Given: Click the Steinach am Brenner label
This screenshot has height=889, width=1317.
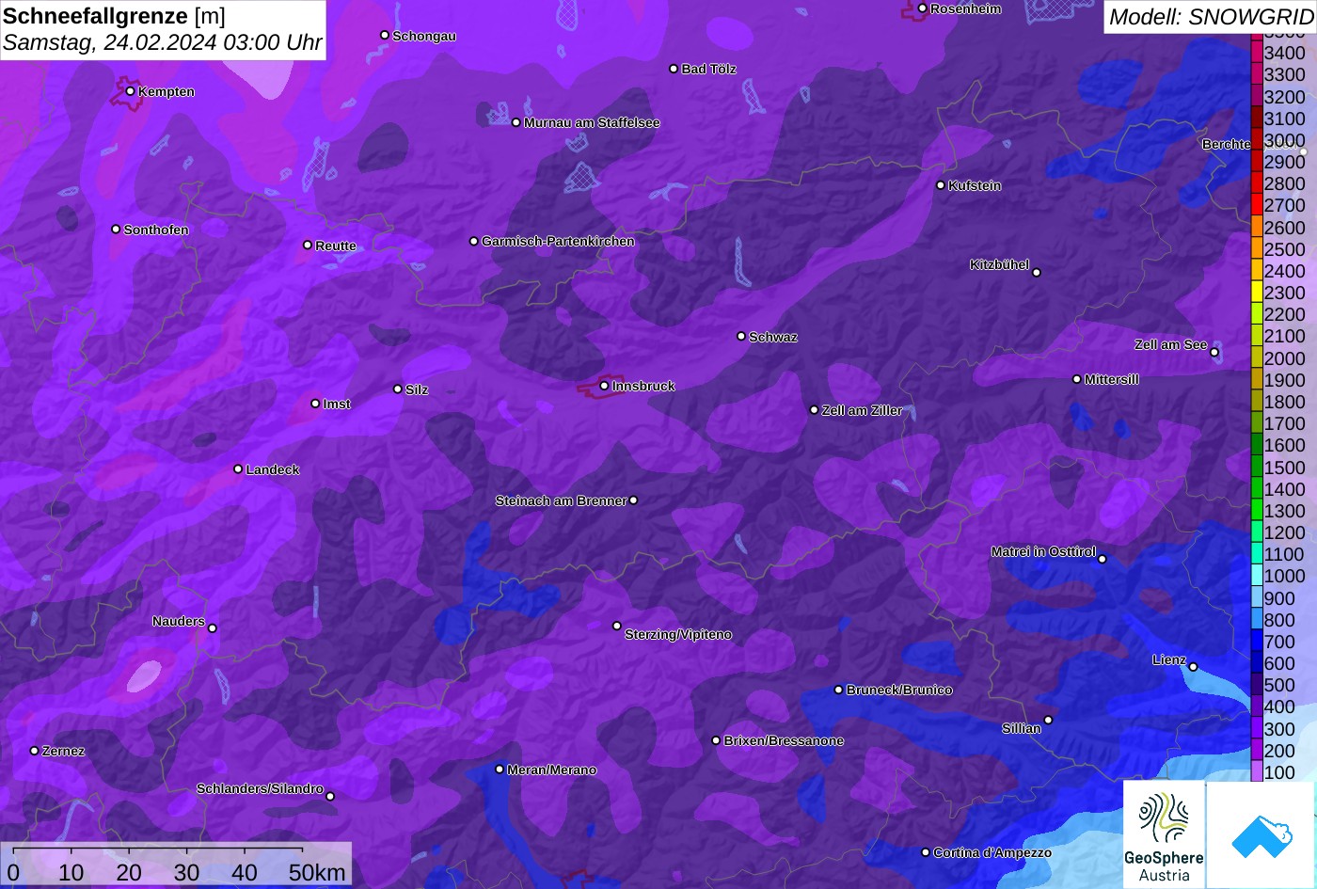Looking at the screenshot, I should [561, 500].
